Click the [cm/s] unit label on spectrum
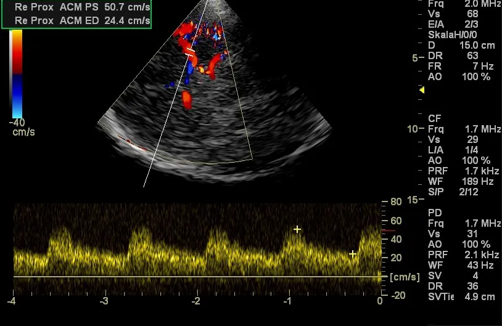This screenshot has width=502, height=326. (405, 277)
